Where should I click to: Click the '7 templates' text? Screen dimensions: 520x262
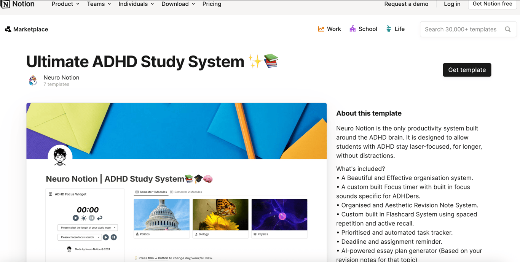56,84
